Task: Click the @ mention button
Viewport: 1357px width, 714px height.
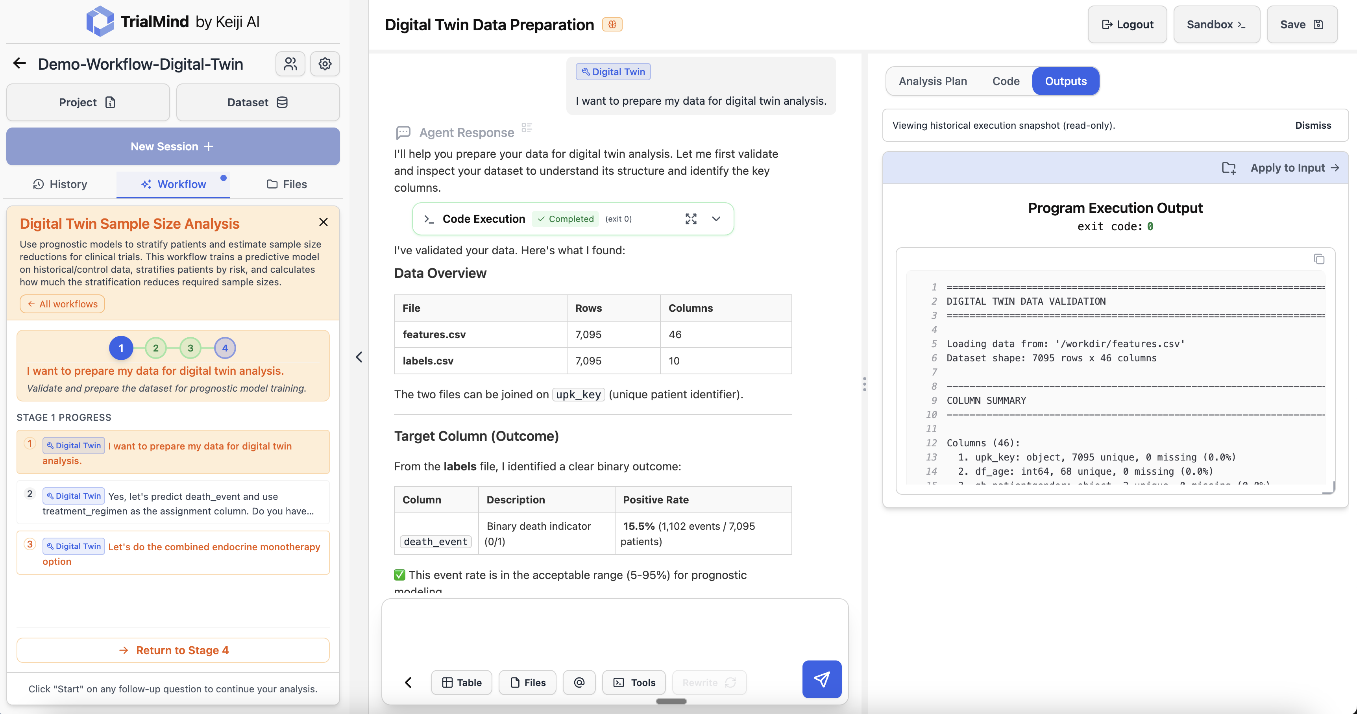Action: (x=579, y=683)
